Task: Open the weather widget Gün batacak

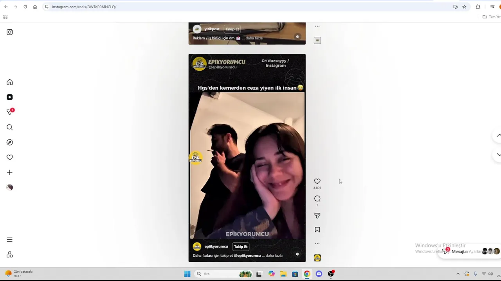Action: (19, 274)
